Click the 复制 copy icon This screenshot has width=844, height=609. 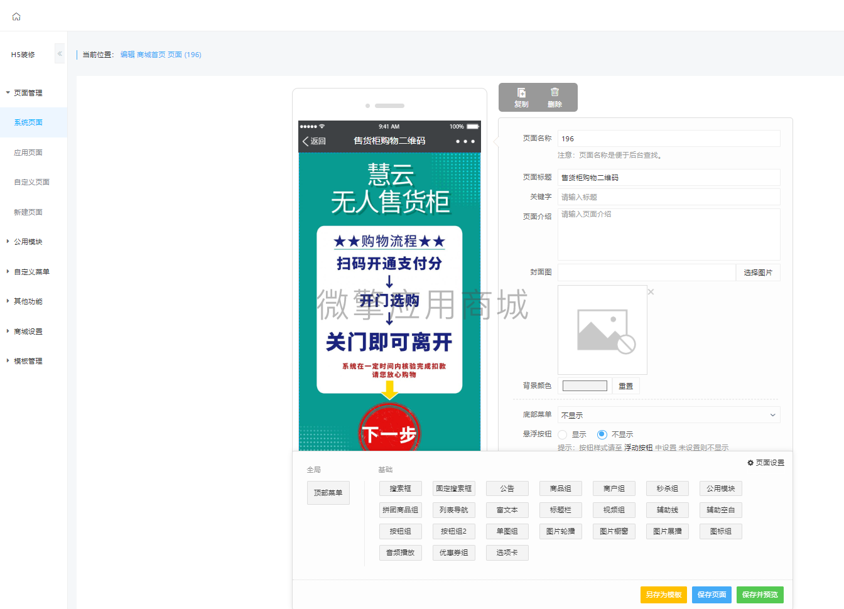click(x=521, y=92)
